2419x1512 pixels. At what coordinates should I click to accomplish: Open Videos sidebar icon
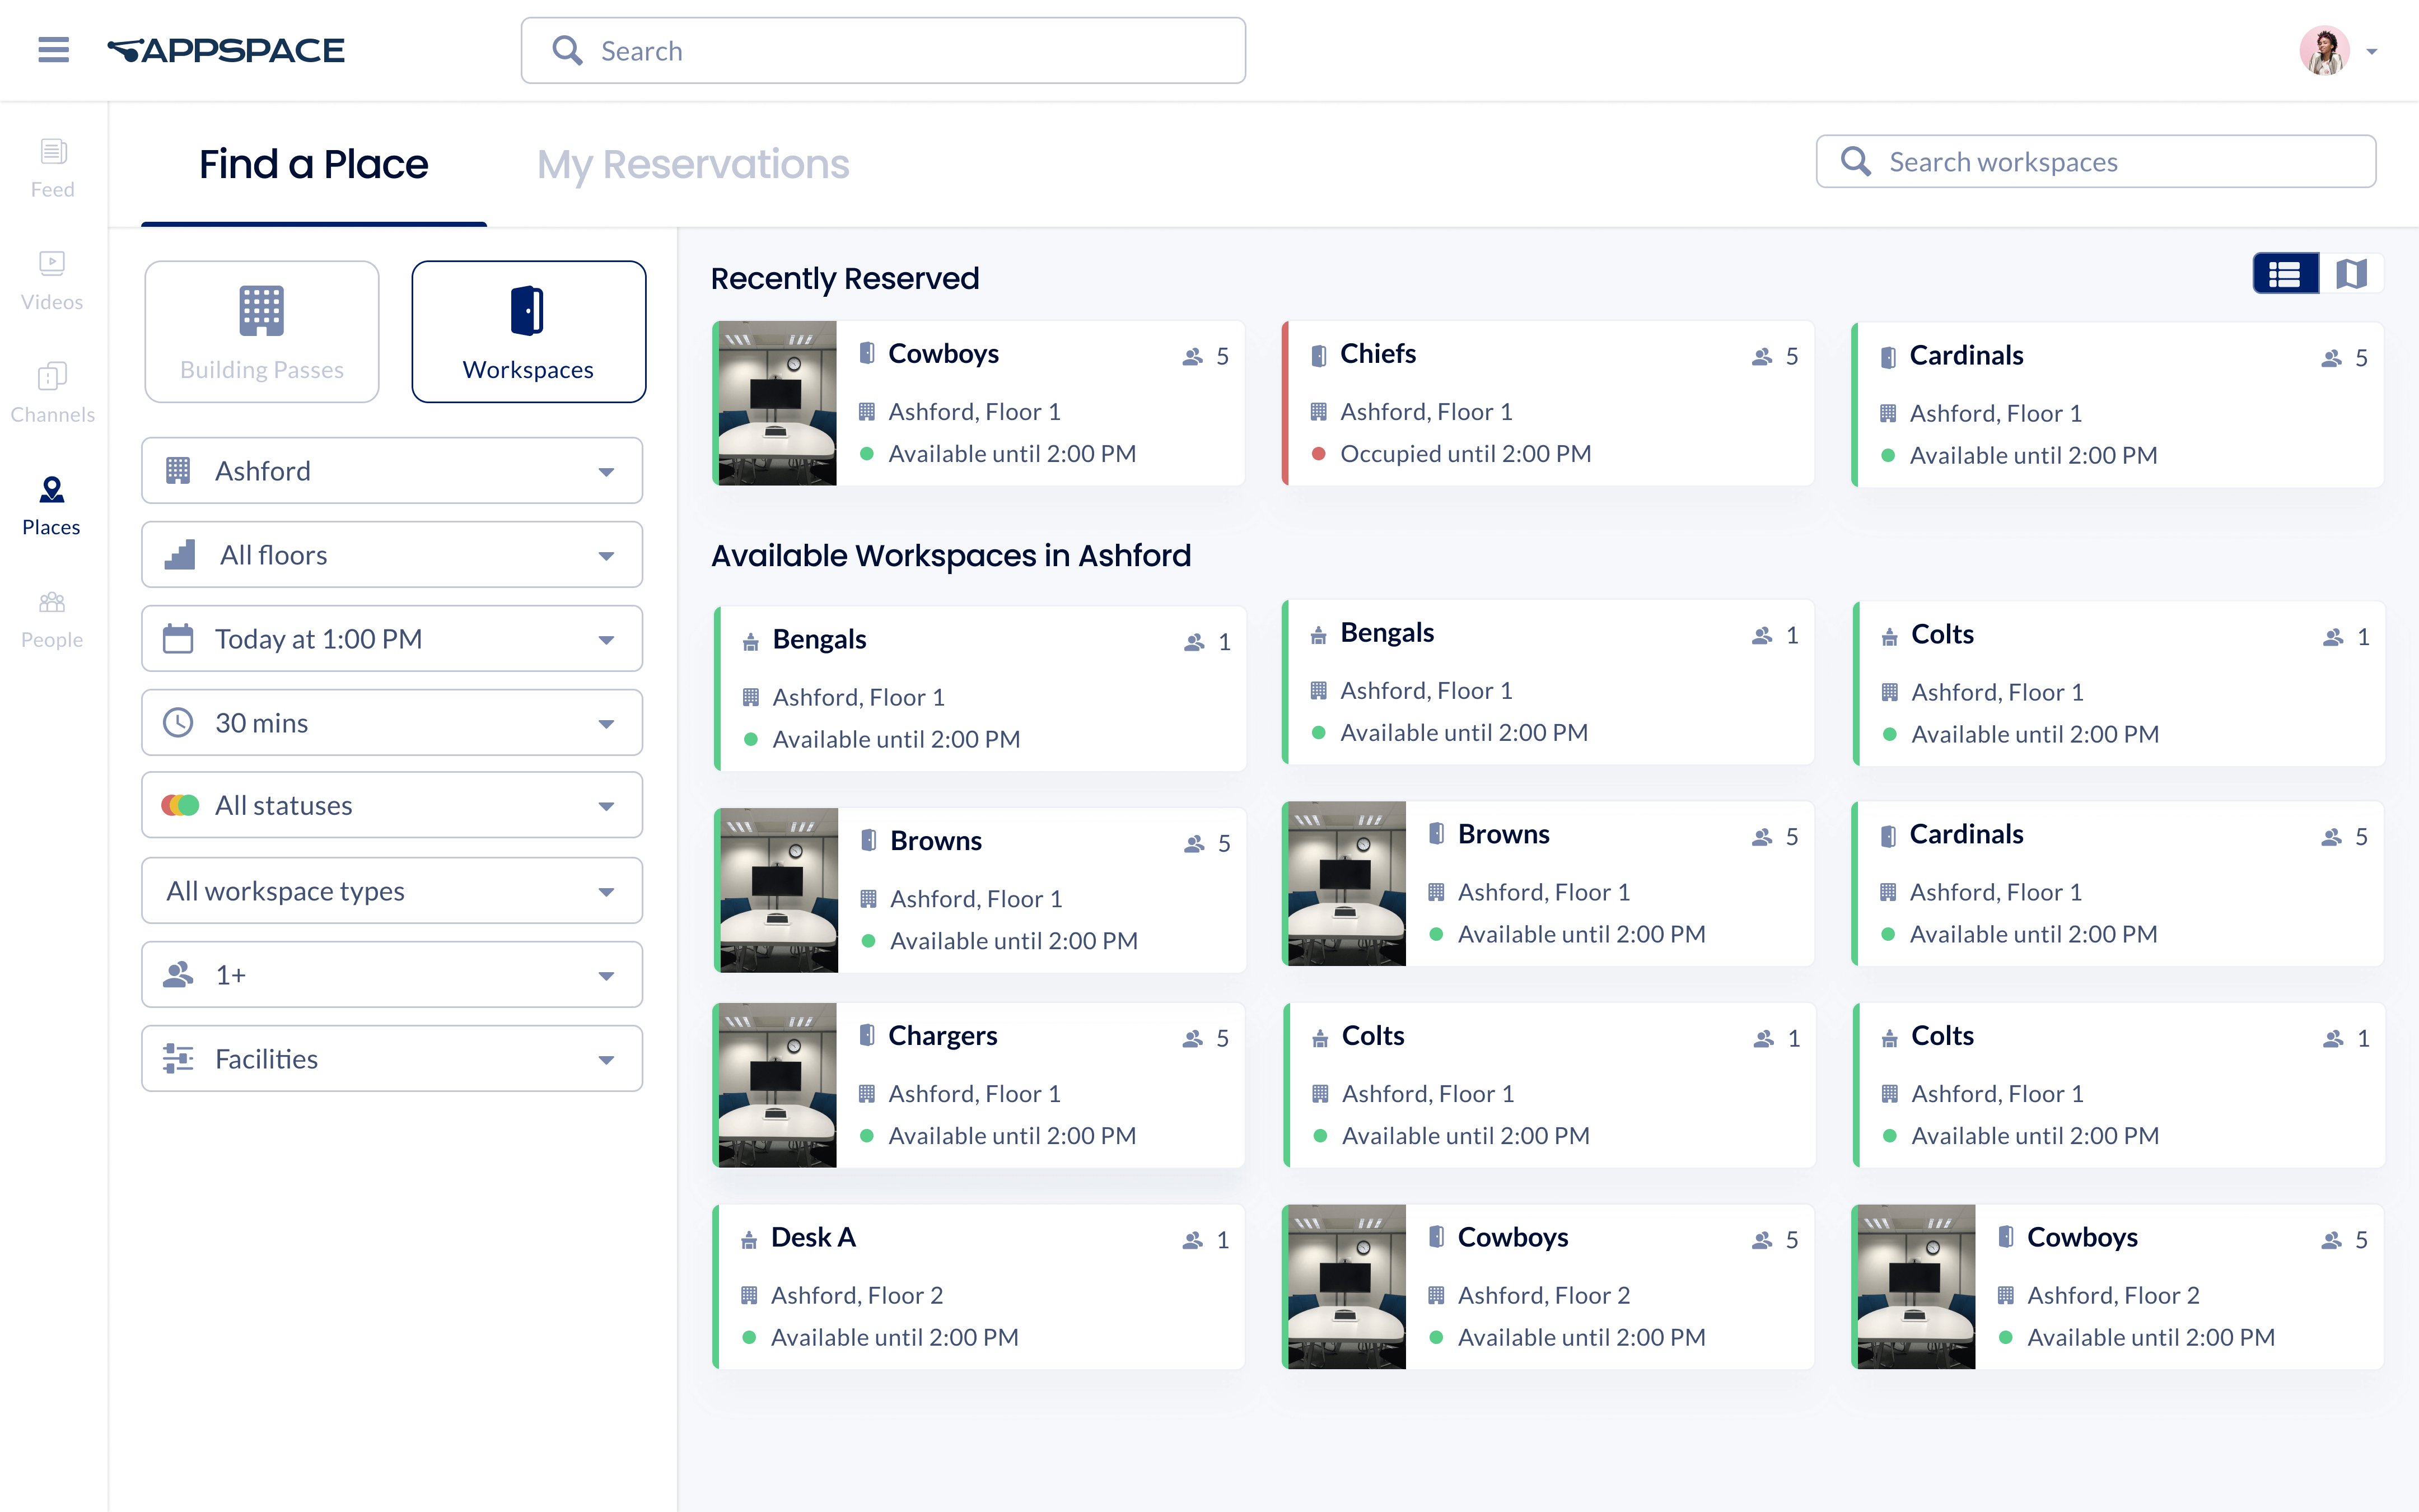click(53, 280)
